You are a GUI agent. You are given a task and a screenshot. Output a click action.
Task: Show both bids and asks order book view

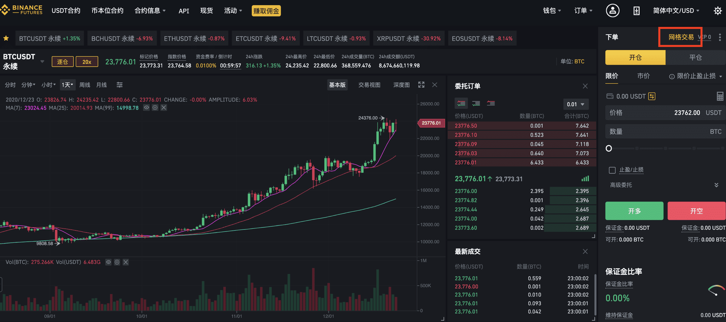[461, 103]
